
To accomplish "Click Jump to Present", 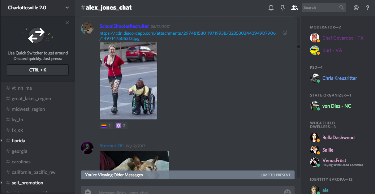I will [x=275, y=175].
